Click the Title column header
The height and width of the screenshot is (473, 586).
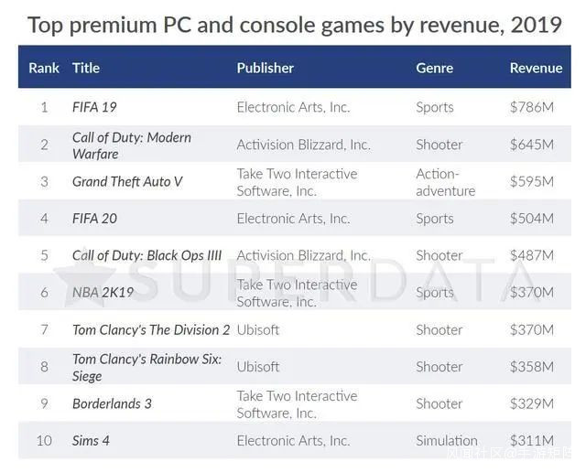86,68
